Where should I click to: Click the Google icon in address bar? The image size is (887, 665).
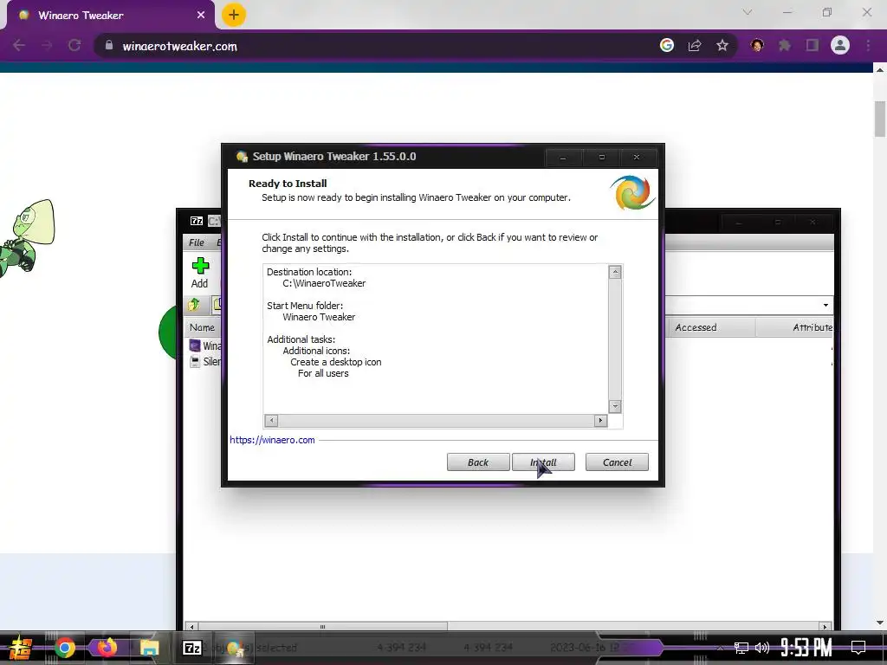click(667, 45)
